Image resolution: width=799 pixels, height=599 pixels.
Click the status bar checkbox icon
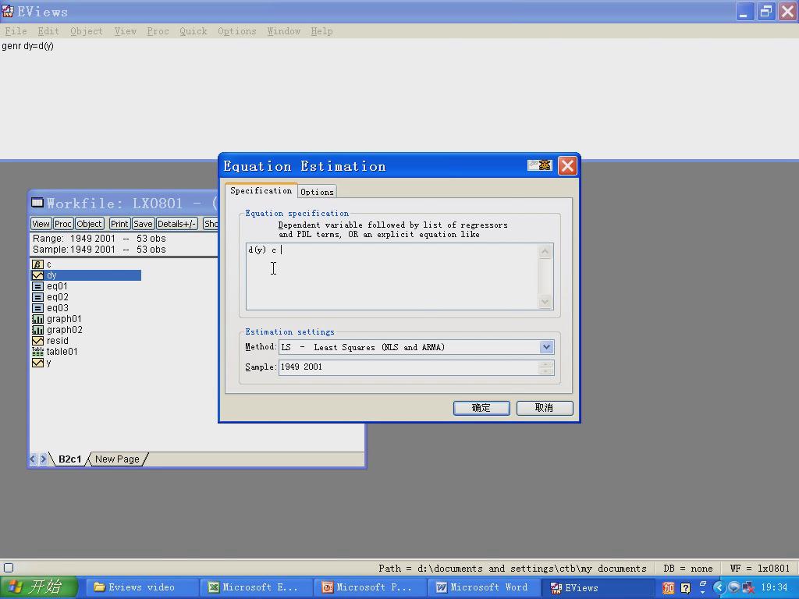click(9, 568)
